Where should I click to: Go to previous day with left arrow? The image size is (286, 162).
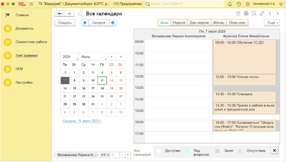pyautogui.click(x=84, y=22)
